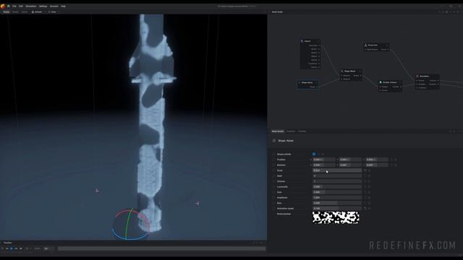The image size is (463, 260).
Task: Click the Simulation node icon
Action: (417, 76)
